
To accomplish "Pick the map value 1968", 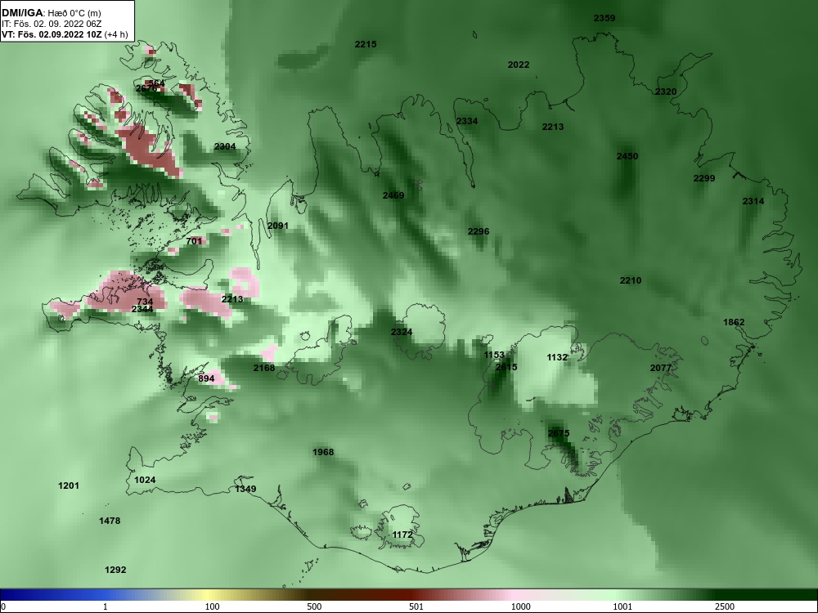I will pos(323,452).
